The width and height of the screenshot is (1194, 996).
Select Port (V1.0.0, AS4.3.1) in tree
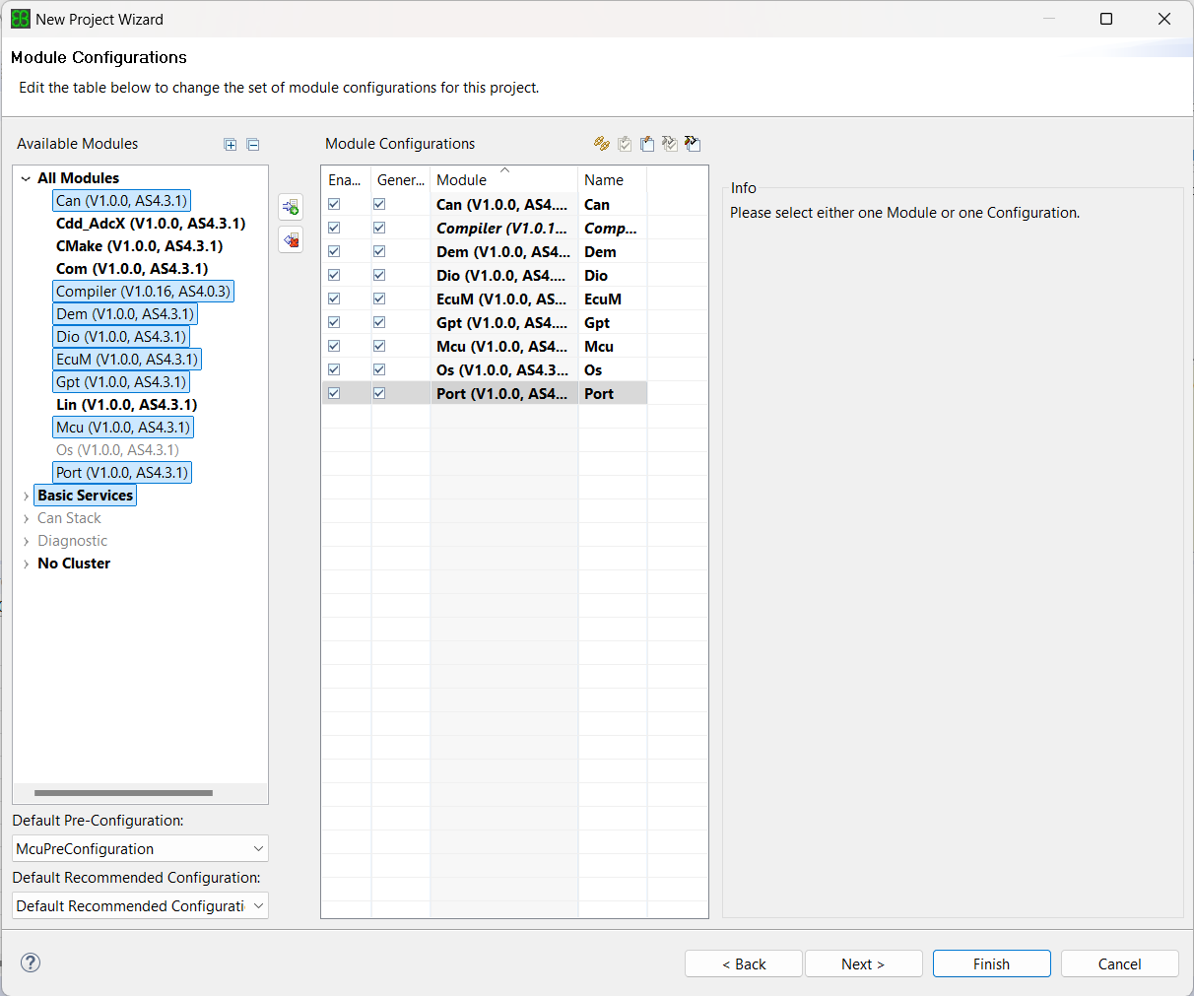[122, 473]
